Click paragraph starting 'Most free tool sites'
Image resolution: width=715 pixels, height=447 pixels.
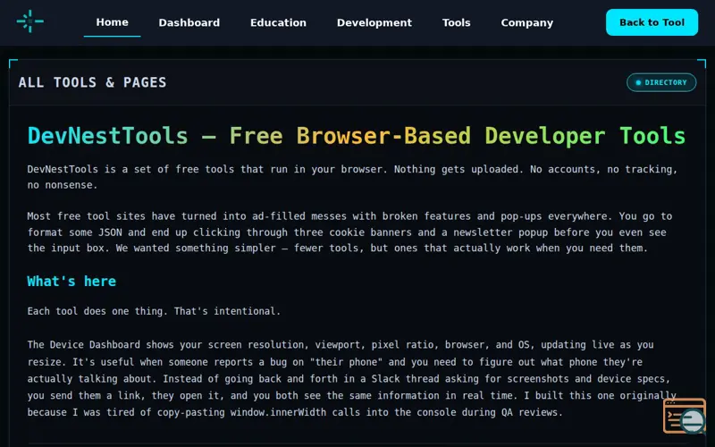pyautogui.click(x=349, y=232)
